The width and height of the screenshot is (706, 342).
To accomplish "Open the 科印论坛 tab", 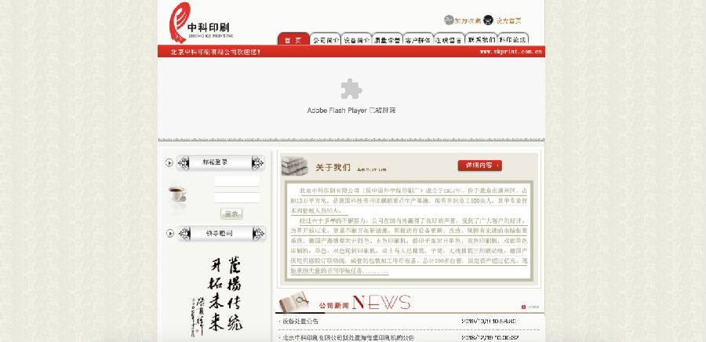I will [513, 39].
